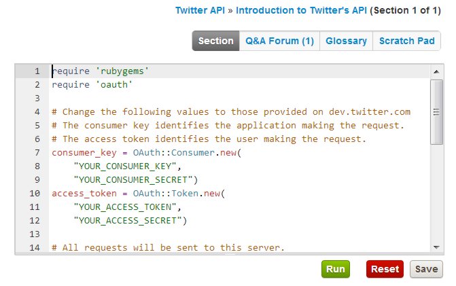The image size is (456, 286).
Task: Click the resize grip below the code editor
Action: point(230,254)
